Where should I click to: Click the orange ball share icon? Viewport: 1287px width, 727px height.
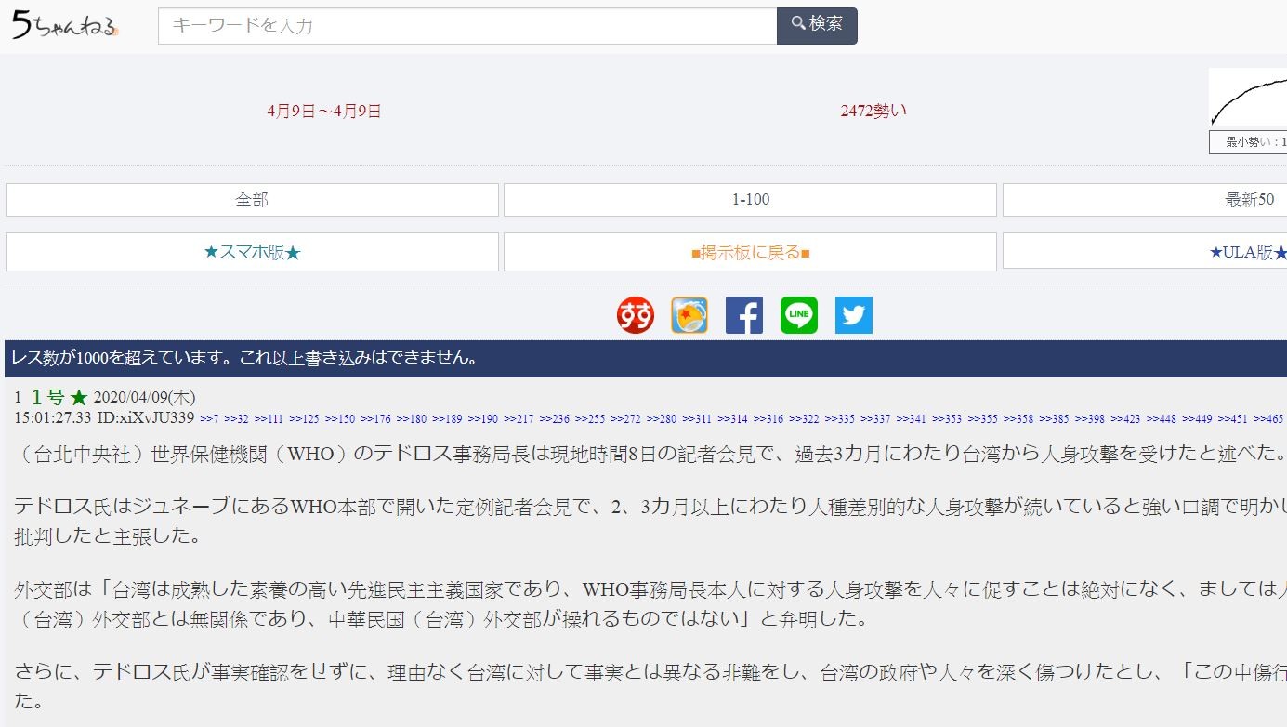[689, 315]
